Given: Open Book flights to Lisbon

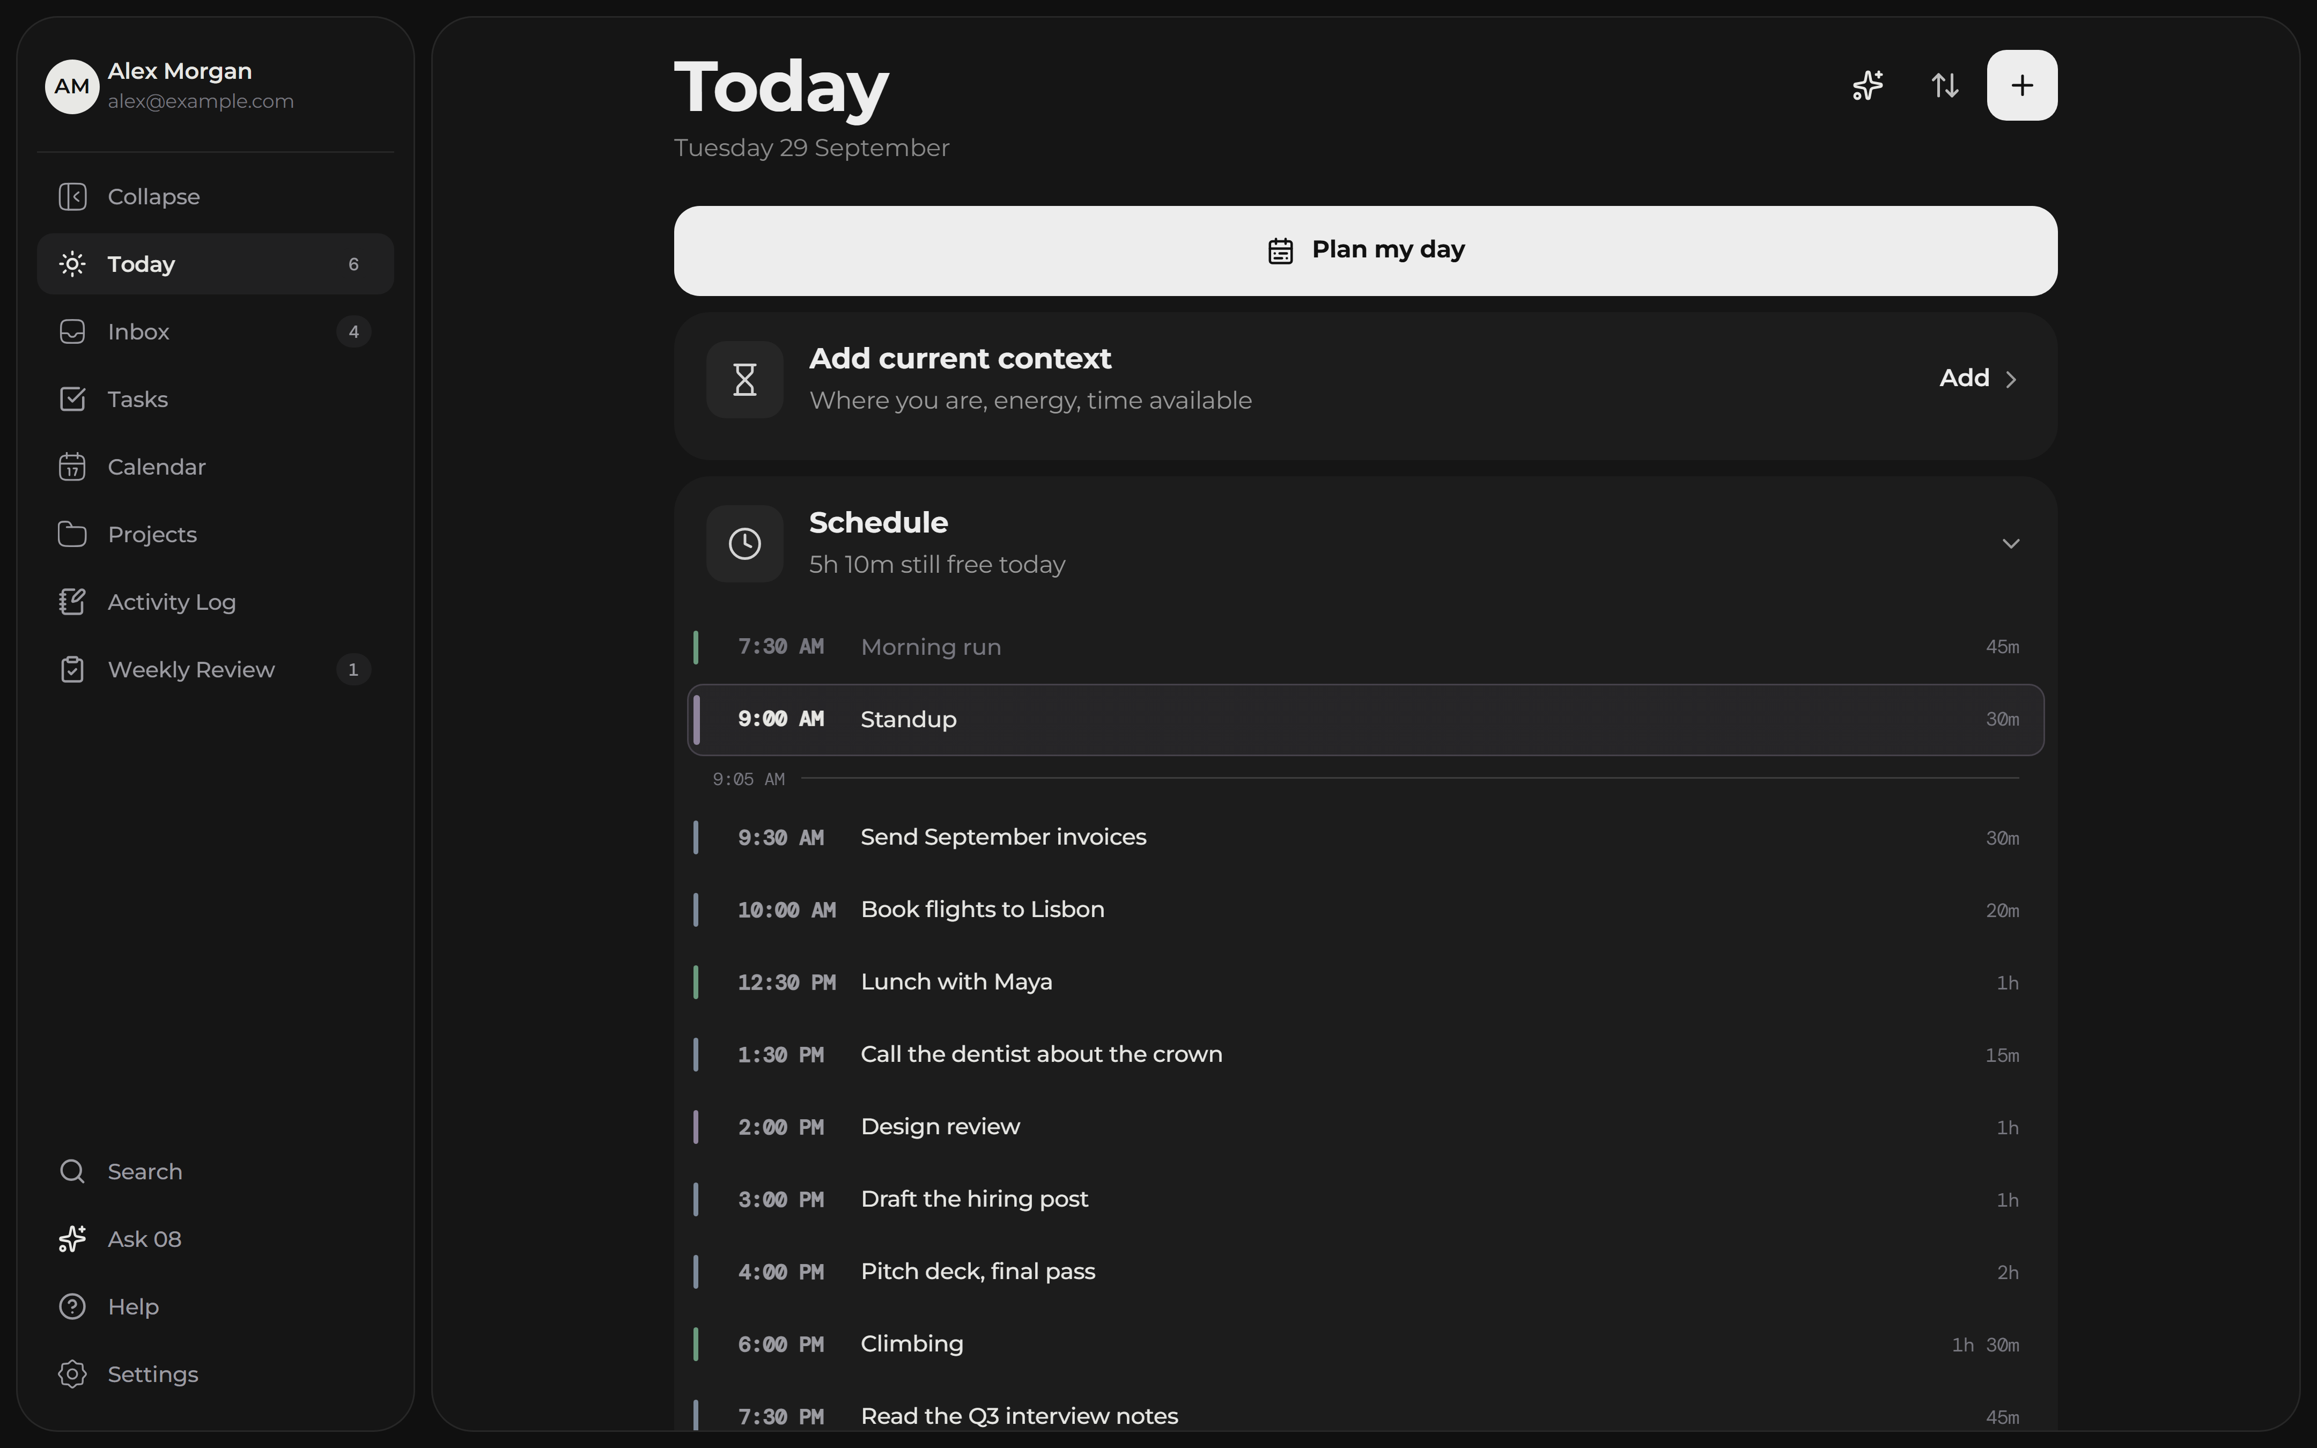Looking at the screenshot, I should [1366, 910].
